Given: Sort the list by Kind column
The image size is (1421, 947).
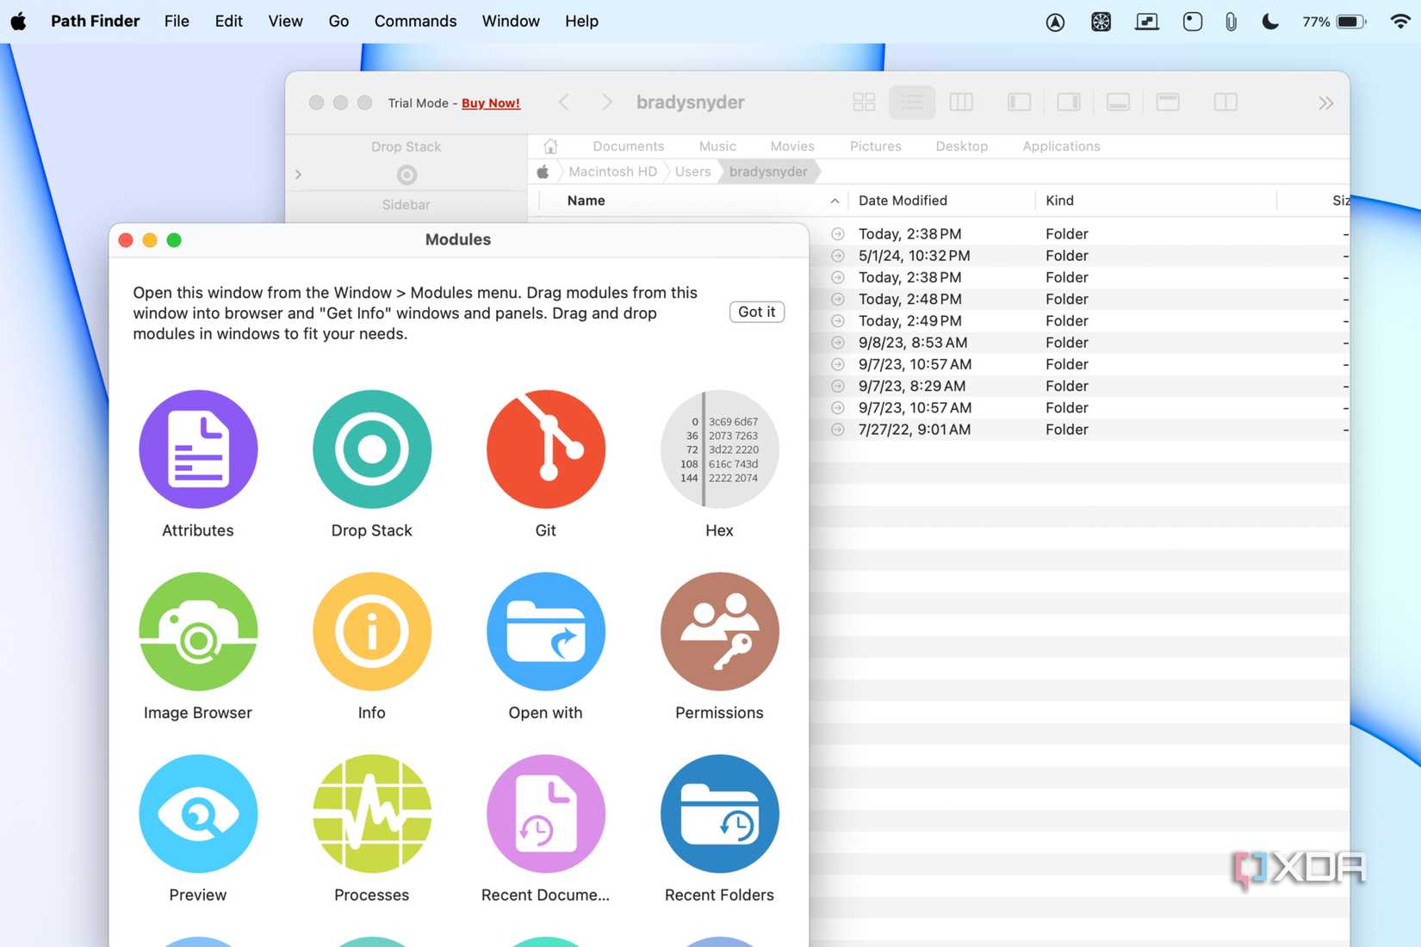Looking at the screenshot, I should 1060,201.
